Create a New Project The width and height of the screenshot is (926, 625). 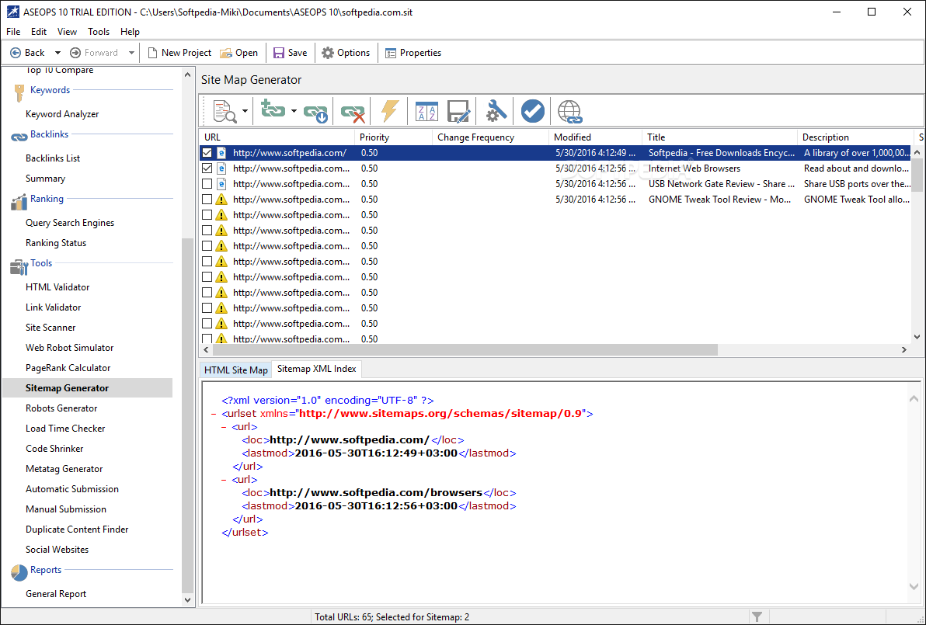[179, 53]
